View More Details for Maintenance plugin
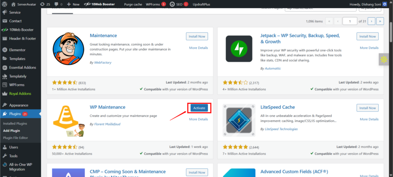Screen dimensions: 393x177 (x=198, y=48)
